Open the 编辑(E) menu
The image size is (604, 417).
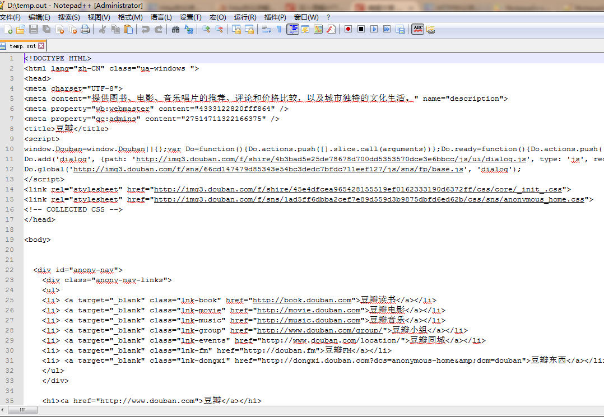coord(39,17)
